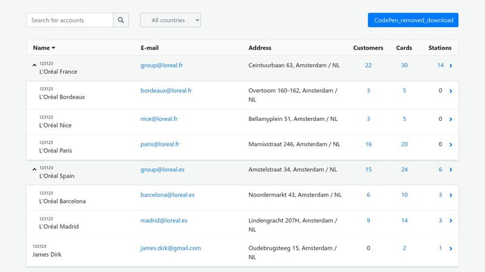
Task: Click the chevron arrow on L'Oréal France row
Action: 450,66
